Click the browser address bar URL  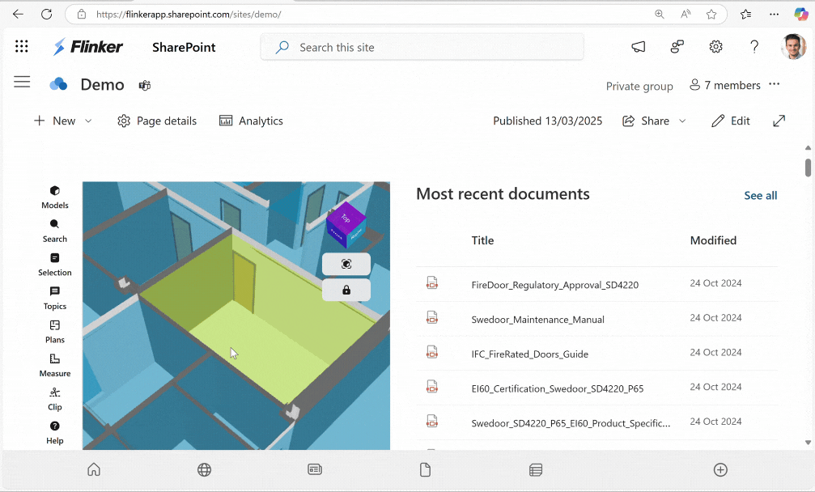point(188,15)
